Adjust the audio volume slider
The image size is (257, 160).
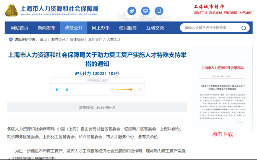tap(131, 90)
